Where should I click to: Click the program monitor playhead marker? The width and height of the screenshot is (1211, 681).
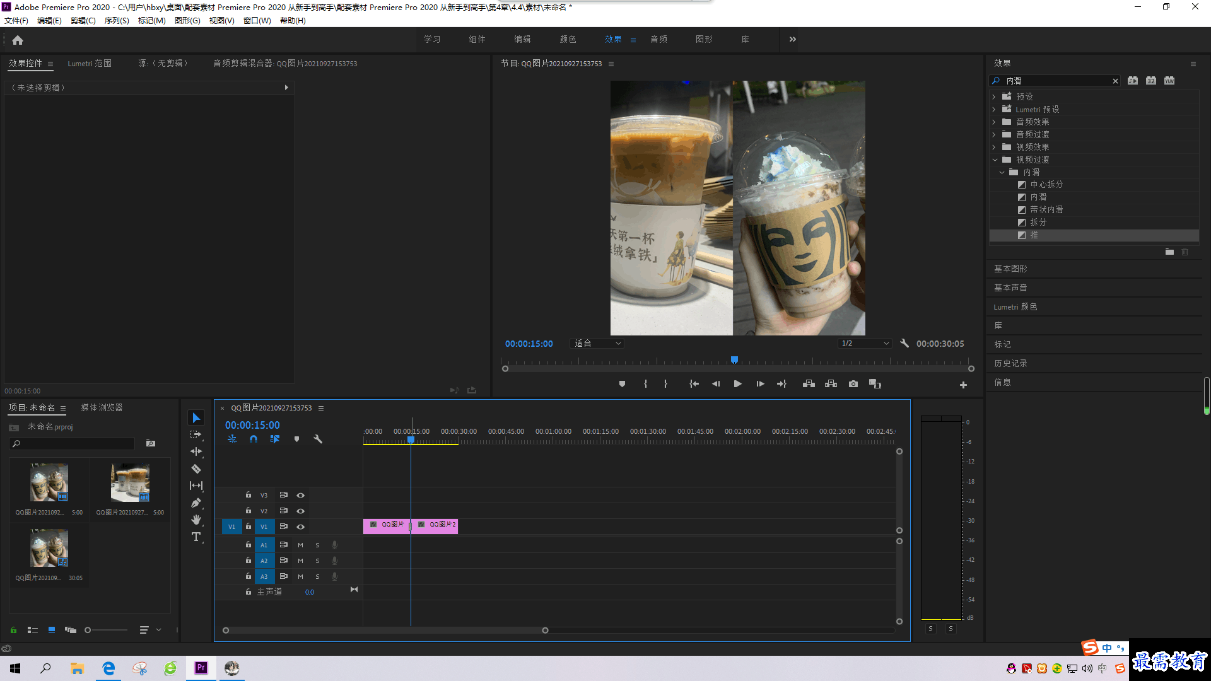734,360
